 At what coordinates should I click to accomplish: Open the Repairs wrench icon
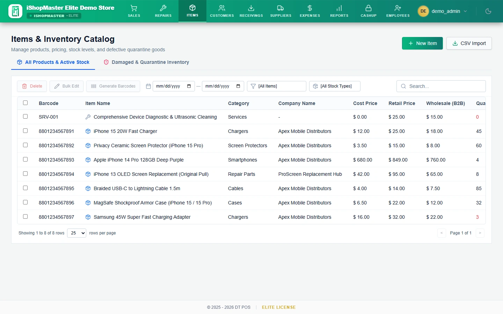tap(163, 8)
